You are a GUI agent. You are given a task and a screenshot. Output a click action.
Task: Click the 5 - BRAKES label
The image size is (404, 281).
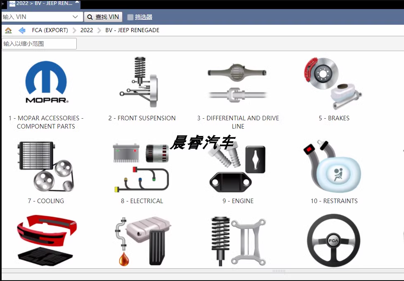coord(334,118)
